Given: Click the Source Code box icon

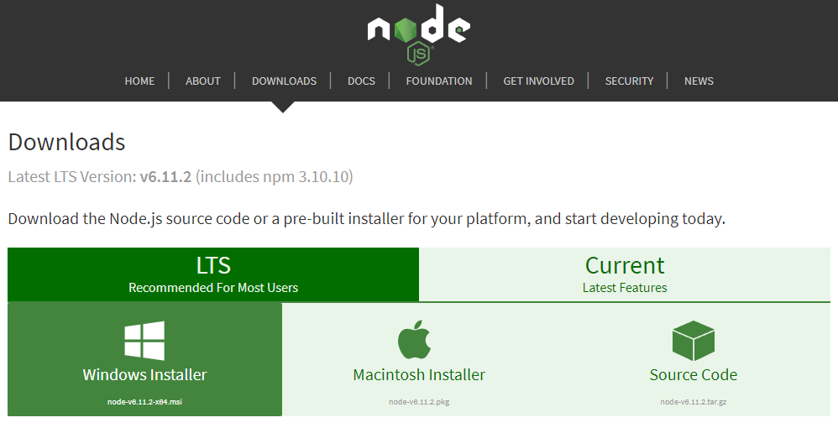Looking at the screenshot, I should click(693, 341).
